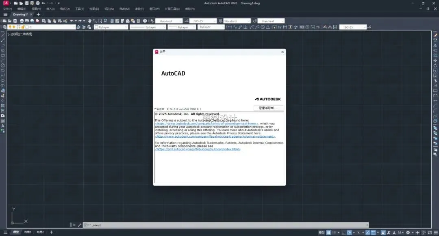The width and height of the screenshot is (439, 236).
Task: Select the Pan hand tool
Action: 89,21
